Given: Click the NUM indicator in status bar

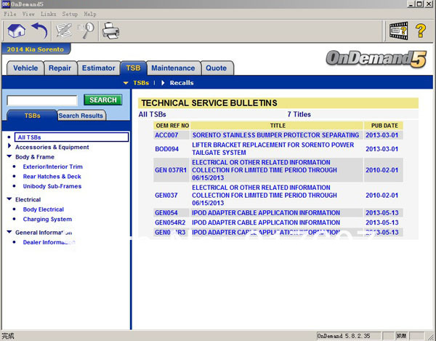Looking at the screenshot, I should coord(401,336).
